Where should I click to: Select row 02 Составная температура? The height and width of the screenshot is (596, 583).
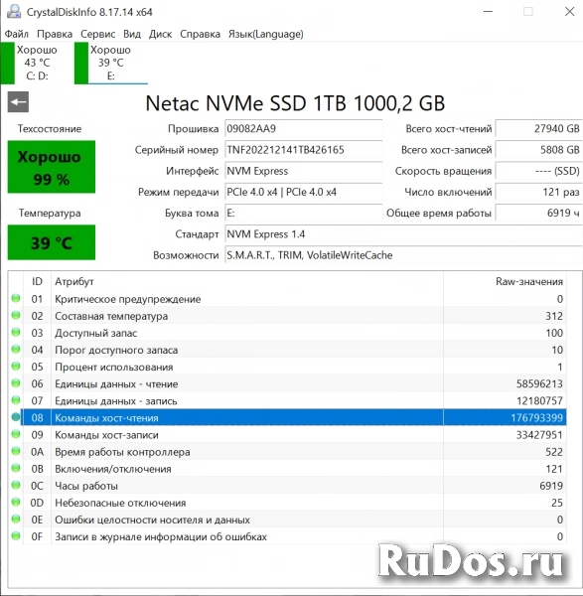[x=289, y=316]
